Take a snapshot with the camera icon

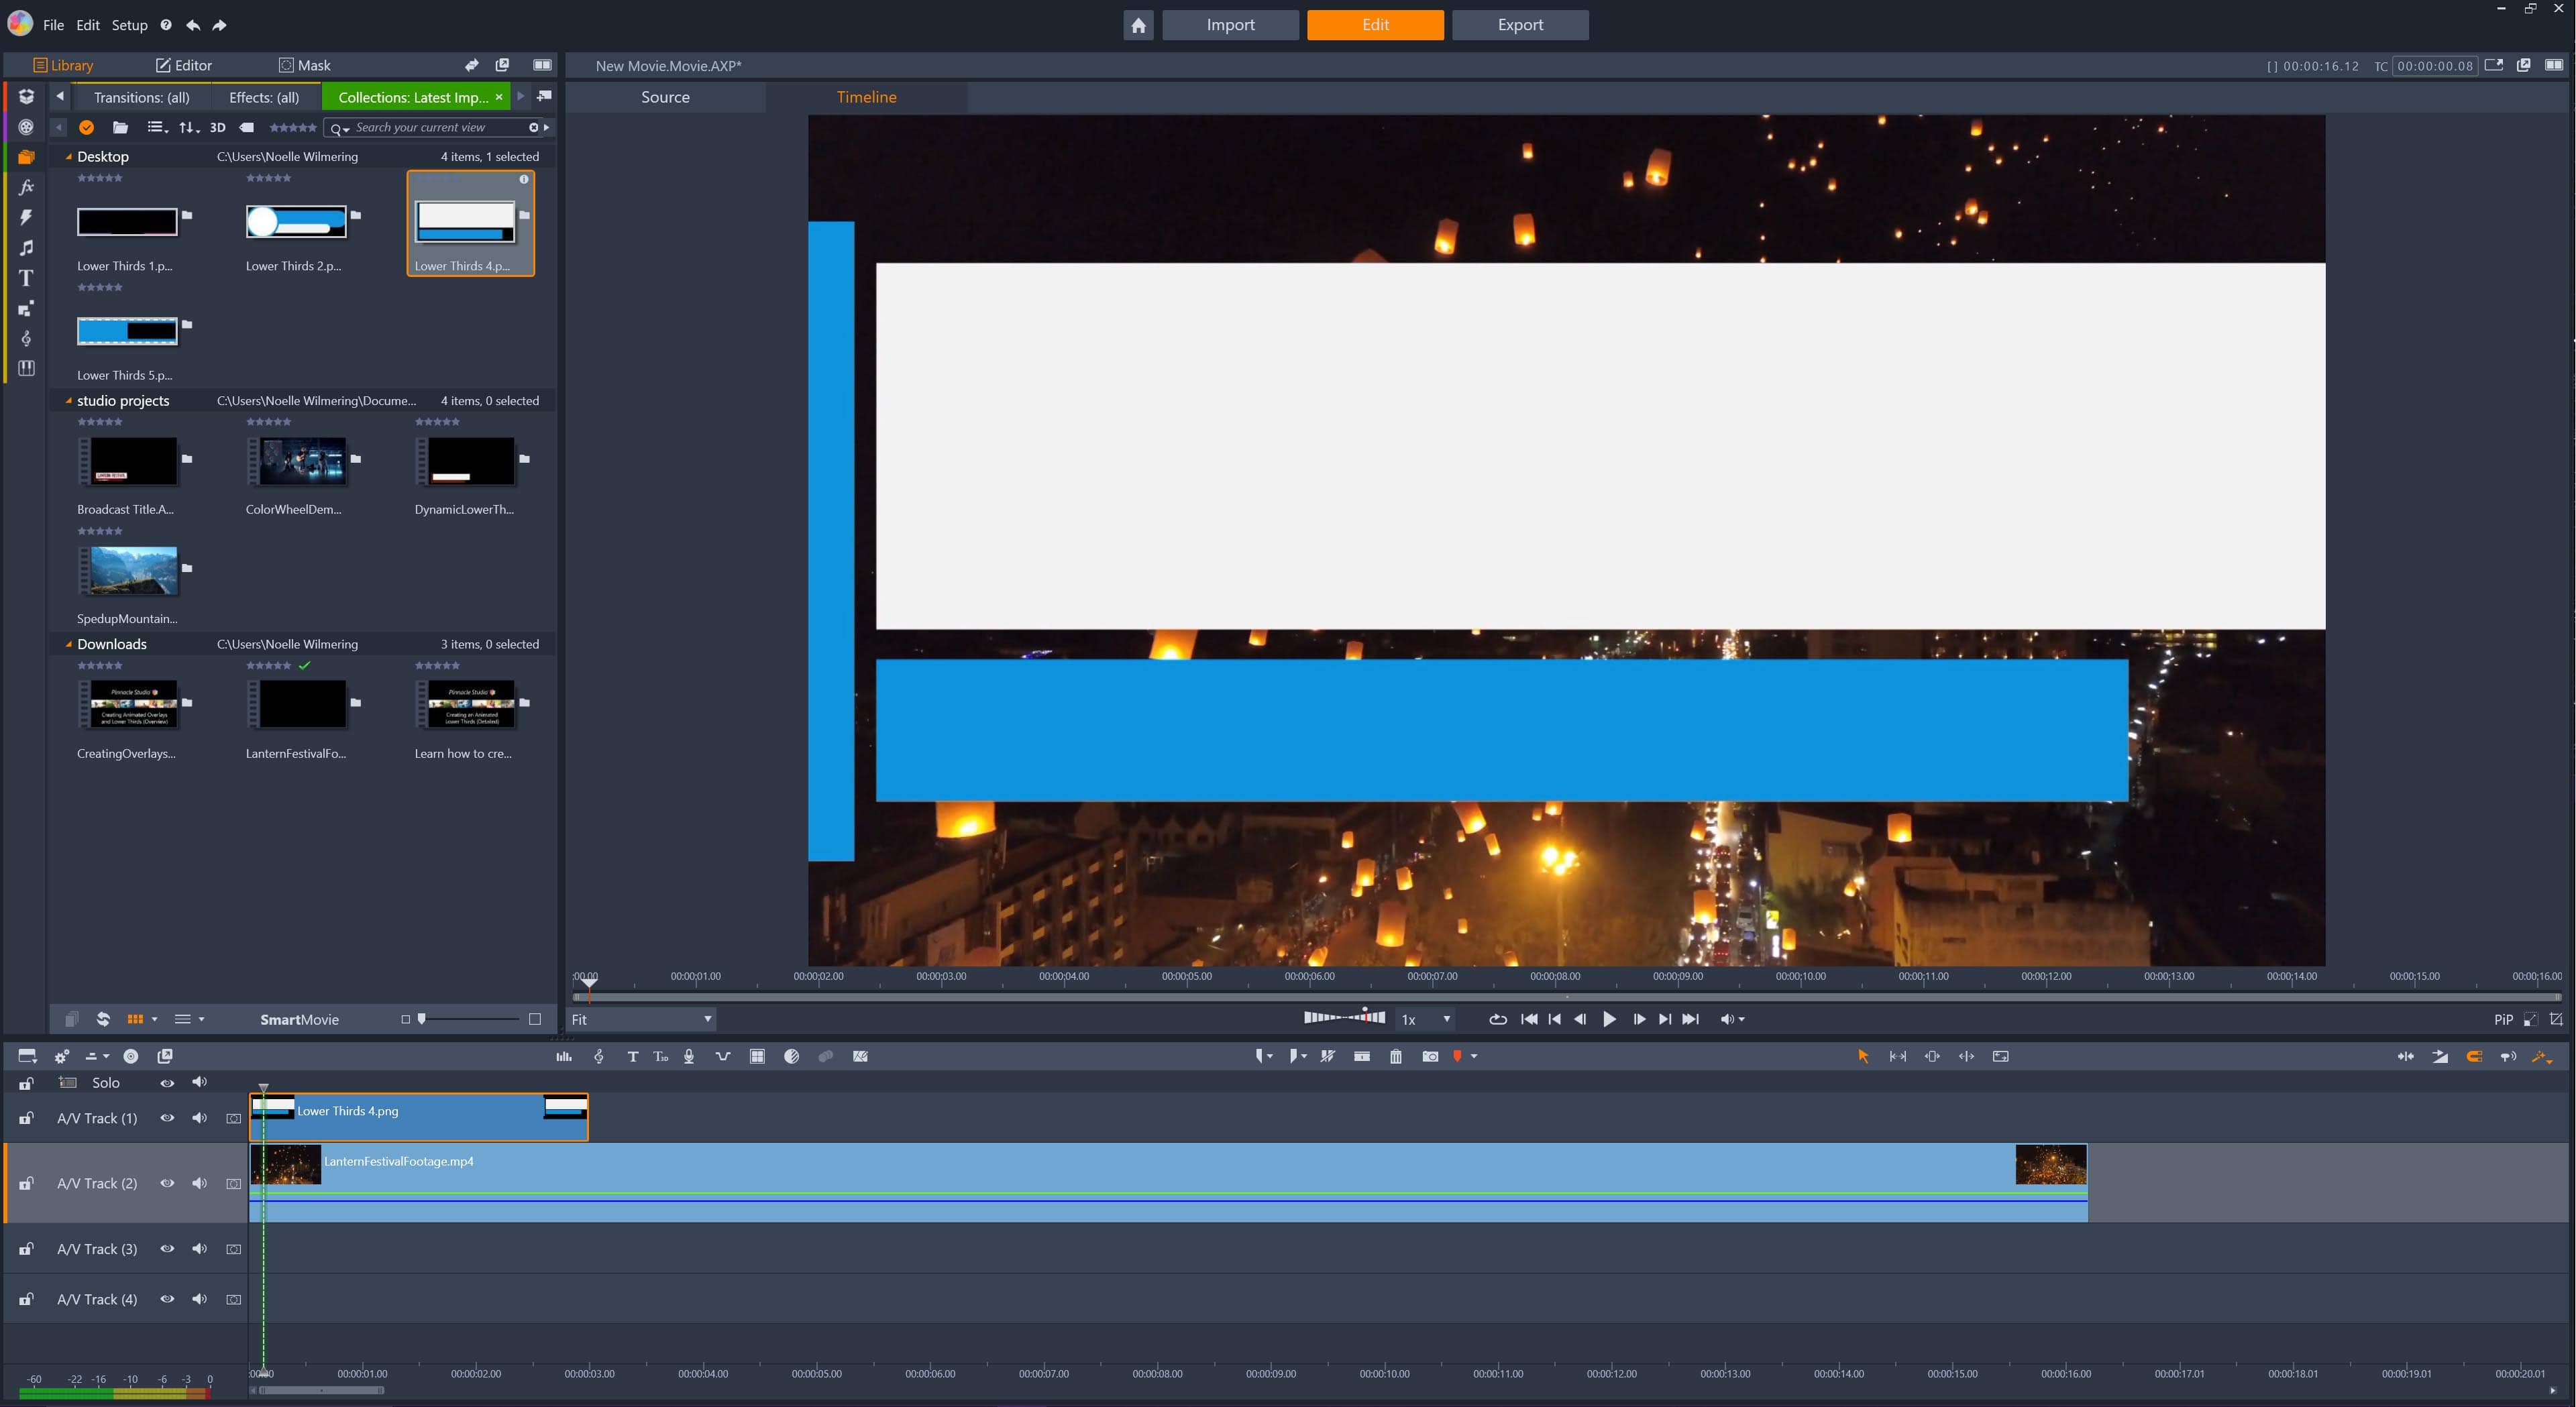[x=1430, y=1056]
